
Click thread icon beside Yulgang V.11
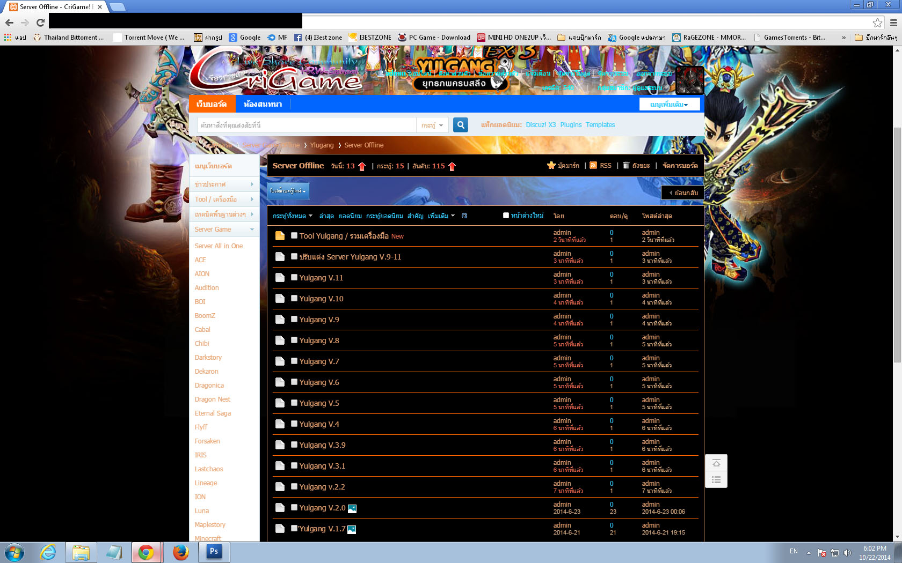pyautogui.click(x=280, y=277)
